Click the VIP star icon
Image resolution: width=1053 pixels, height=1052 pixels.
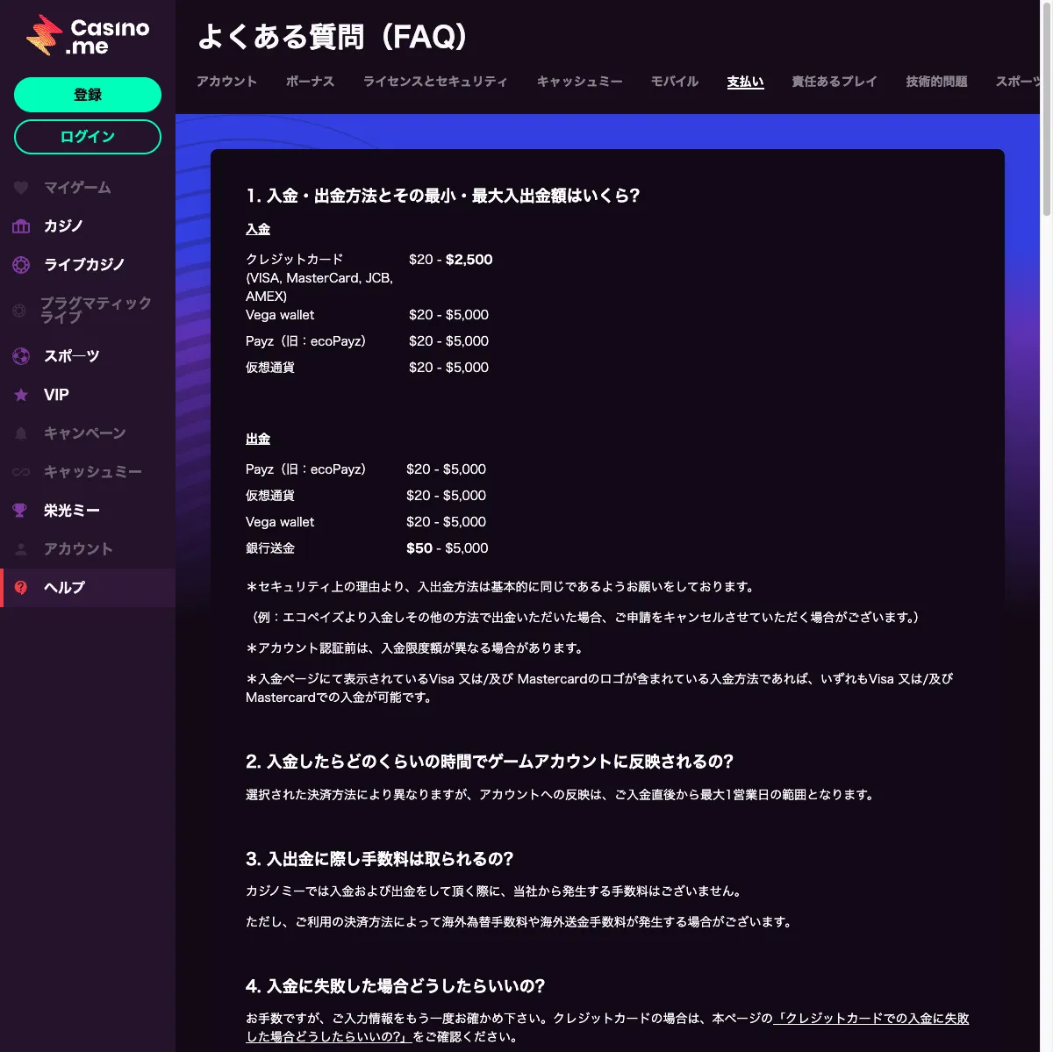pyautogui.click(x=21, y=395)
